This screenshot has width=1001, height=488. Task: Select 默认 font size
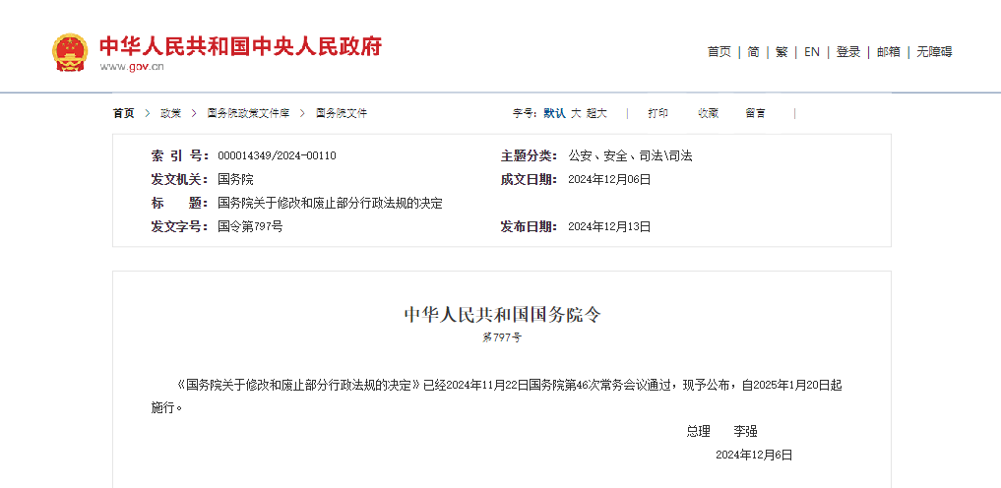pos(554,113)
